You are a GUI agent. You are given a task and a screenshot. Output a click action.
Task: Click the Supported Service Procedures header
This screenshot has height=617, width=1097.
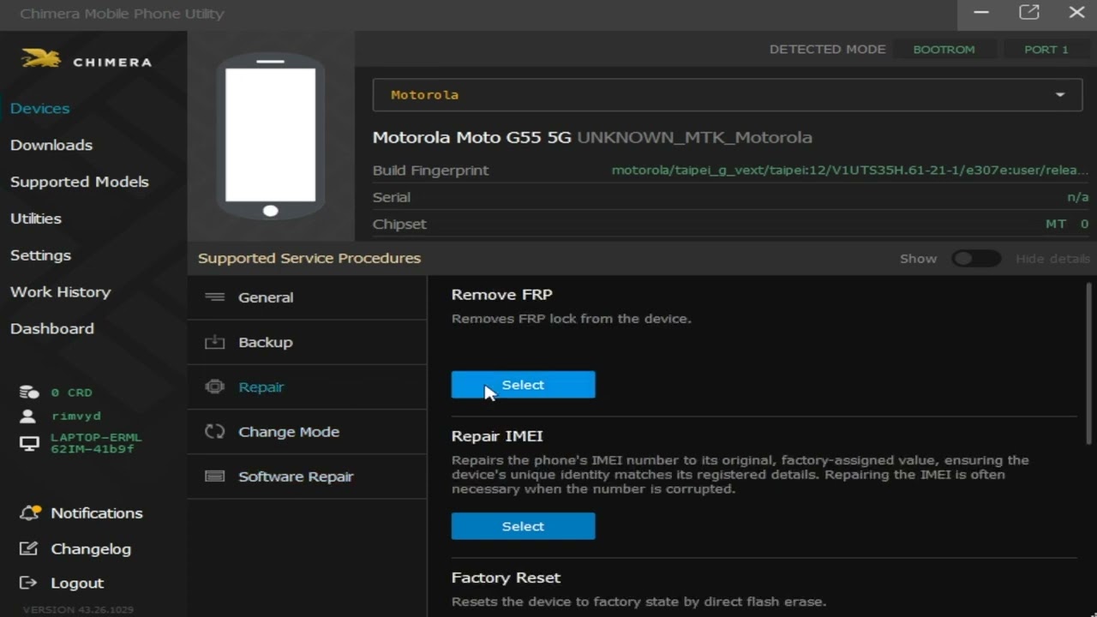pyautogui.click(x=309, y=258)
